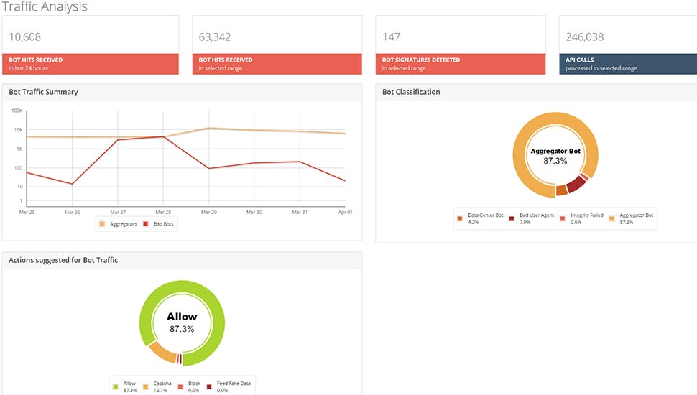Screen dimensions: 697x395
Task: Click the Mar 26 point on Bad Bots line
Action: coord(72,184)
